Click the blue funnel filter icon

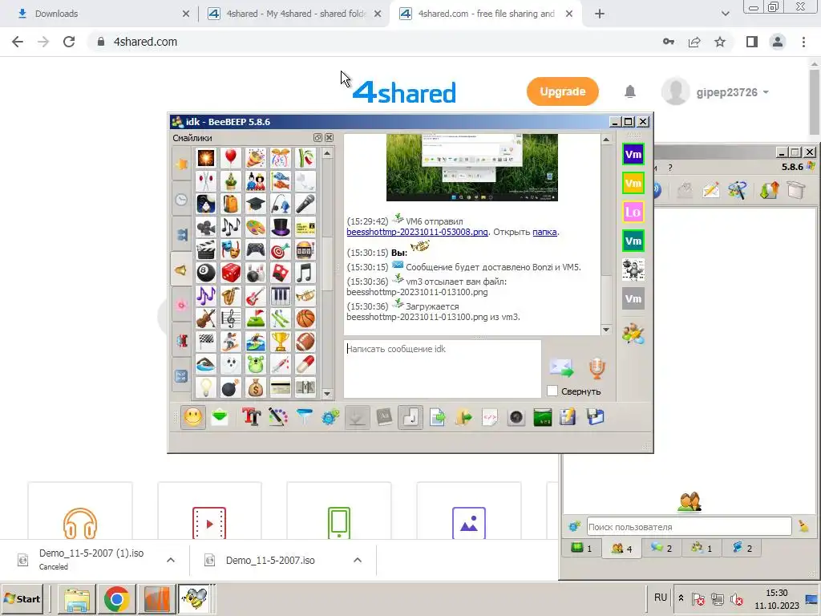(x=304, y=417)
